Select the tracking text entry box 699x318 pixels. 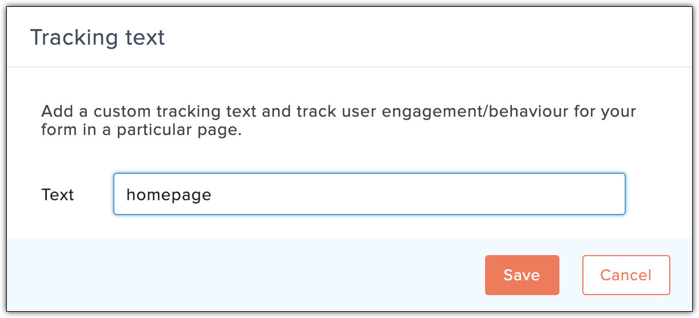[369, 194]
